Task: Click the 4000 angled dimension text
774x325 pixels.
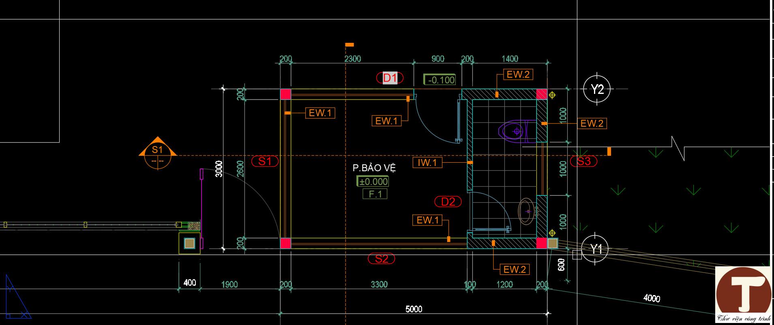Action: pyautogui.click(x=652, y=298)
